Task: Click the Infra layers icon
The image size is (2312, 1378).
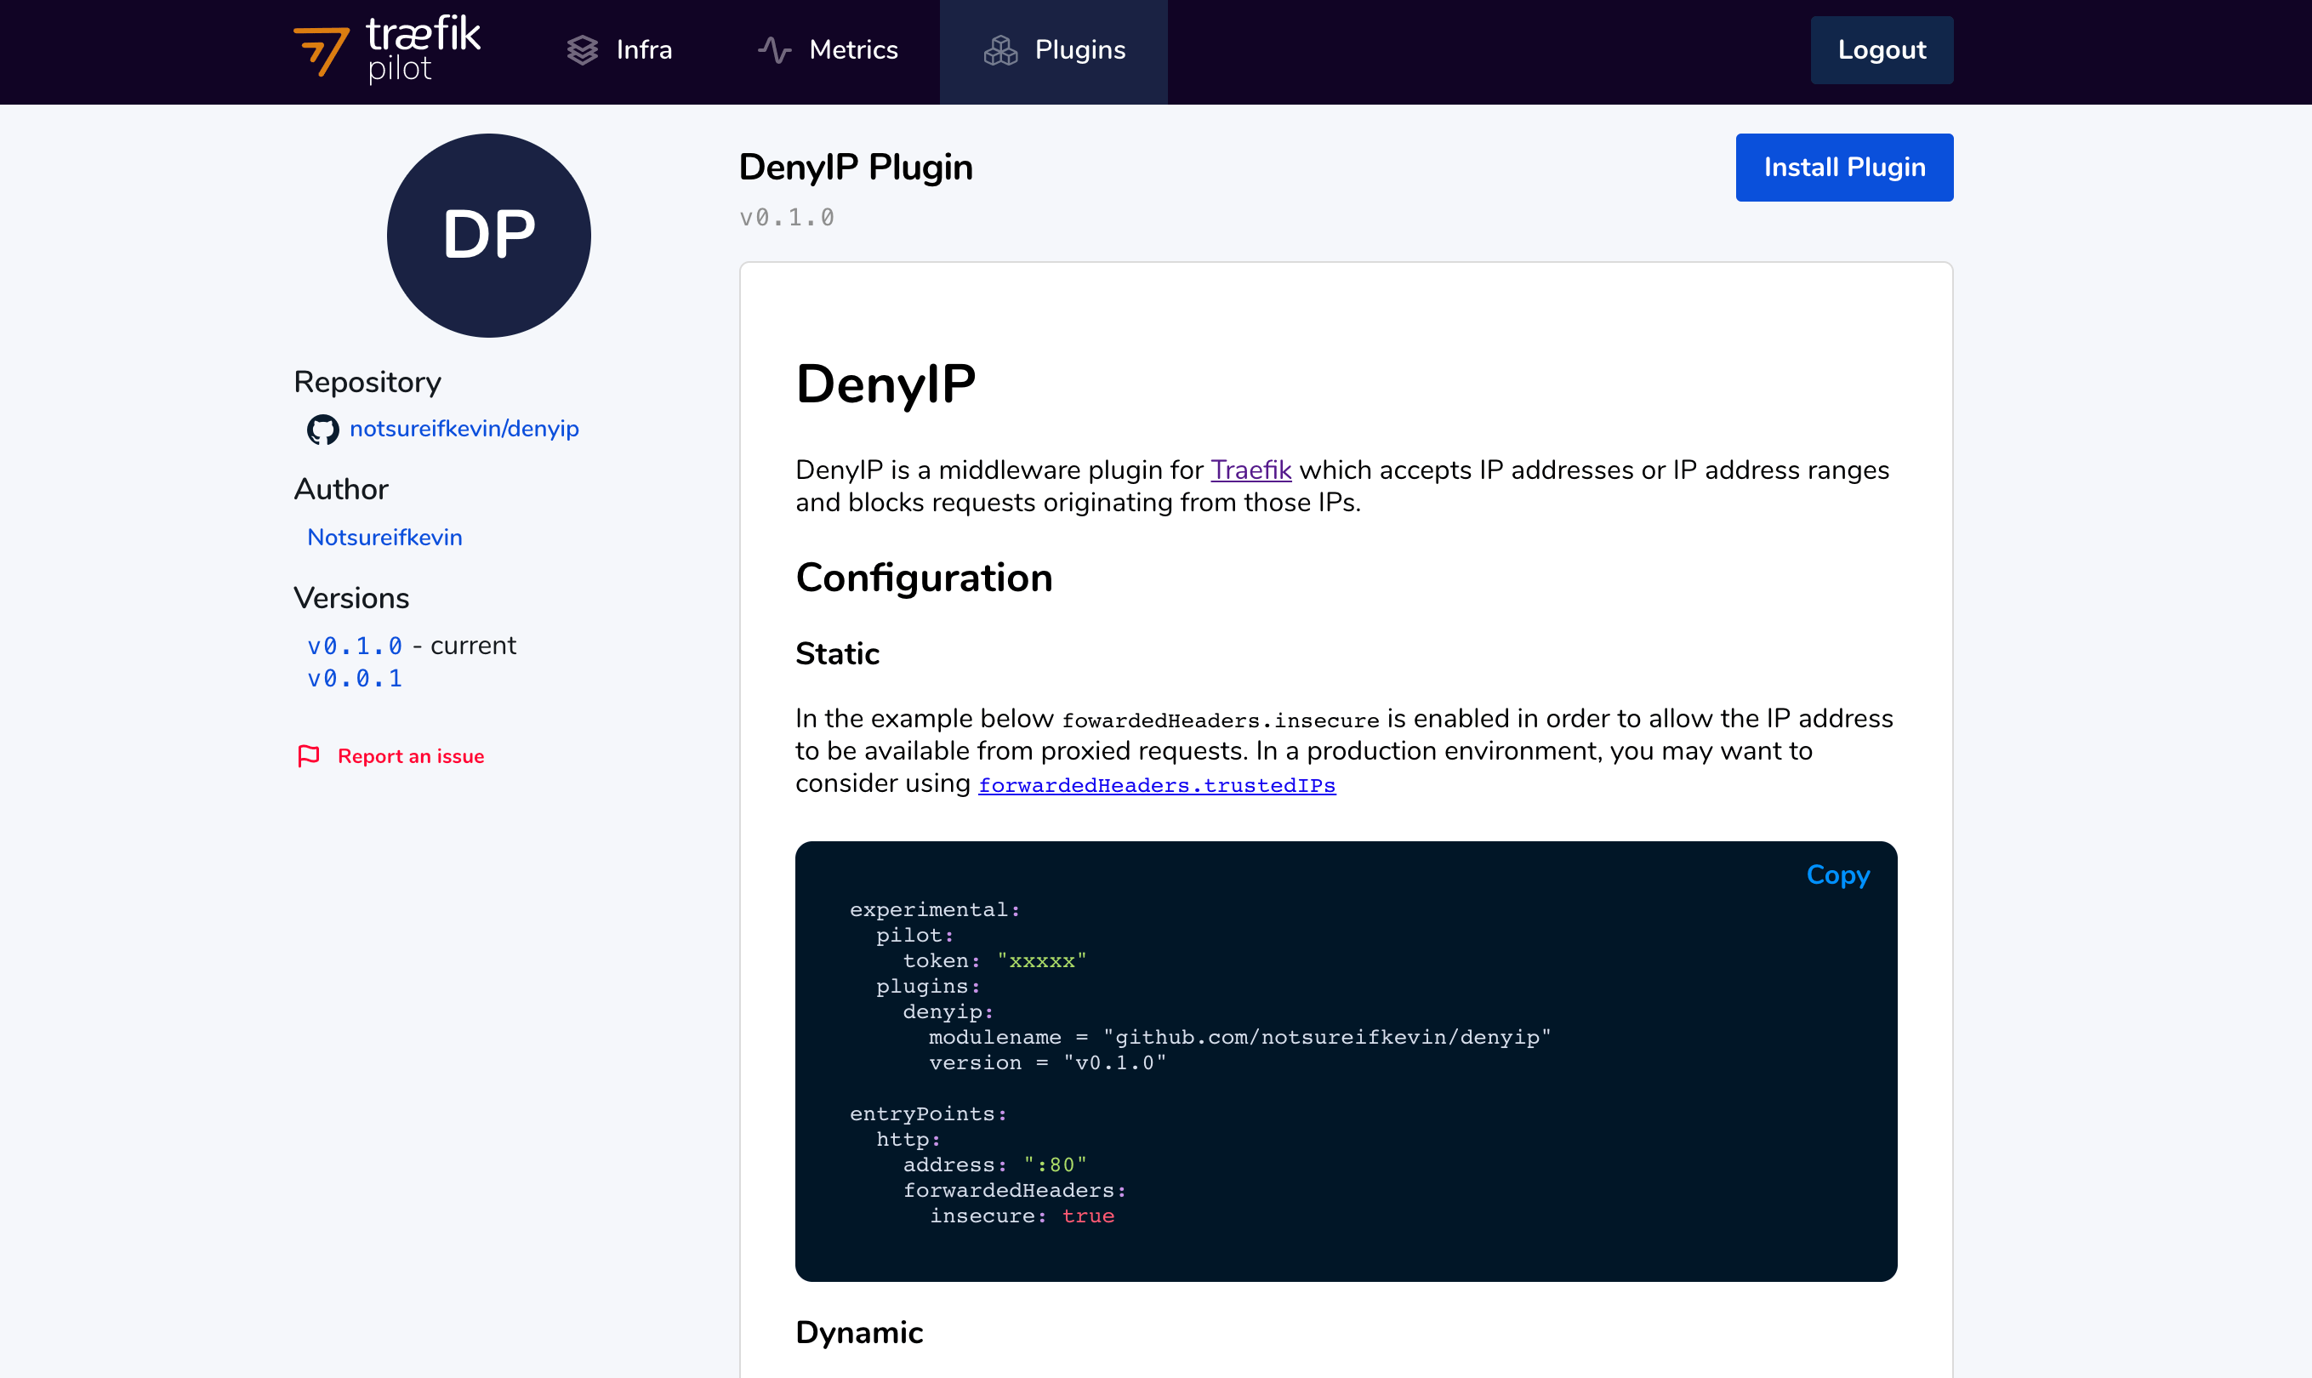Action: 582,50
